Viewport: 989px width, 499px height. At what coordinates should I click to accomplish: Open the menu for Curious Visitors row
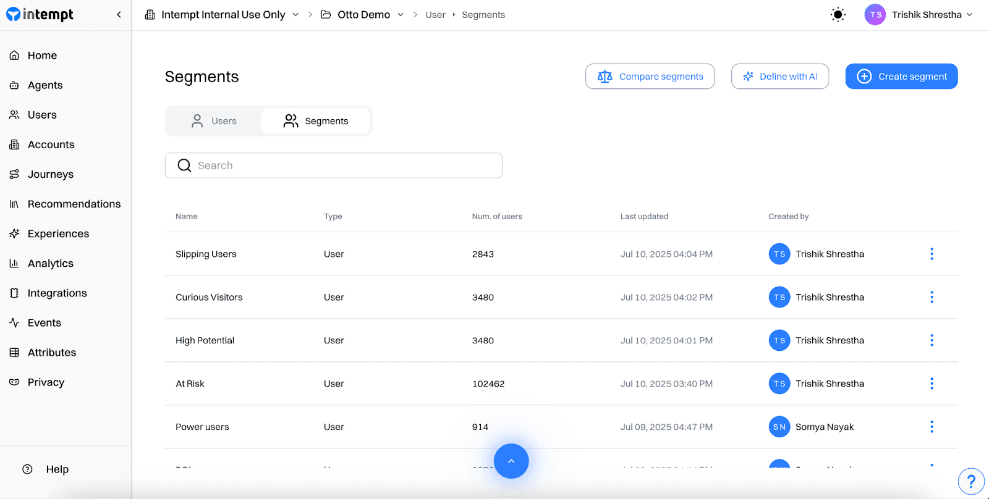[932, 297]
